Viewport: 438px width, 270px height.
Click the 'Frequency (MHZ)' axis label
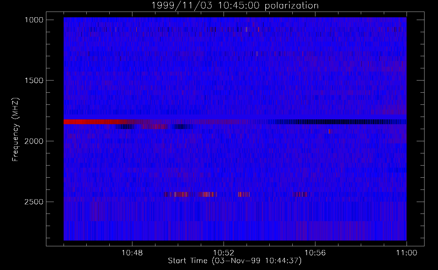15,129
